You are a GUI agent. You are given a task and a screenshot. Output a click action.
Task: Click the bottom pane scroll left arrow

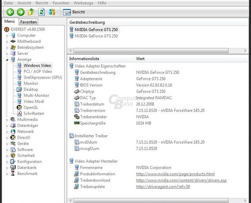click(70, 200)
